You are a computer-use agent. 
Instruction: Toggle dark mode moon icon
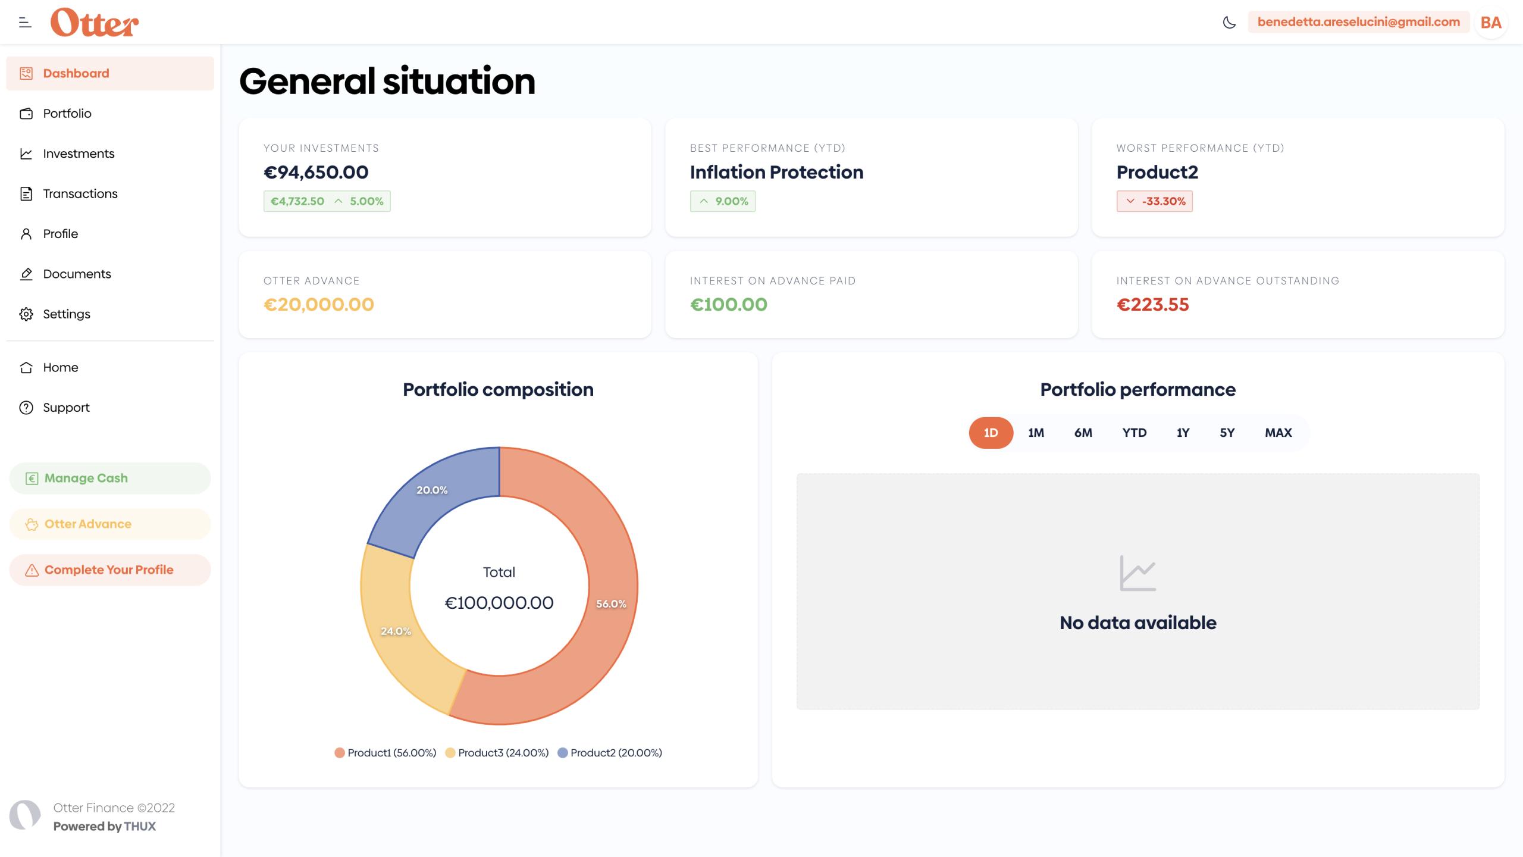pos(1229,23)
